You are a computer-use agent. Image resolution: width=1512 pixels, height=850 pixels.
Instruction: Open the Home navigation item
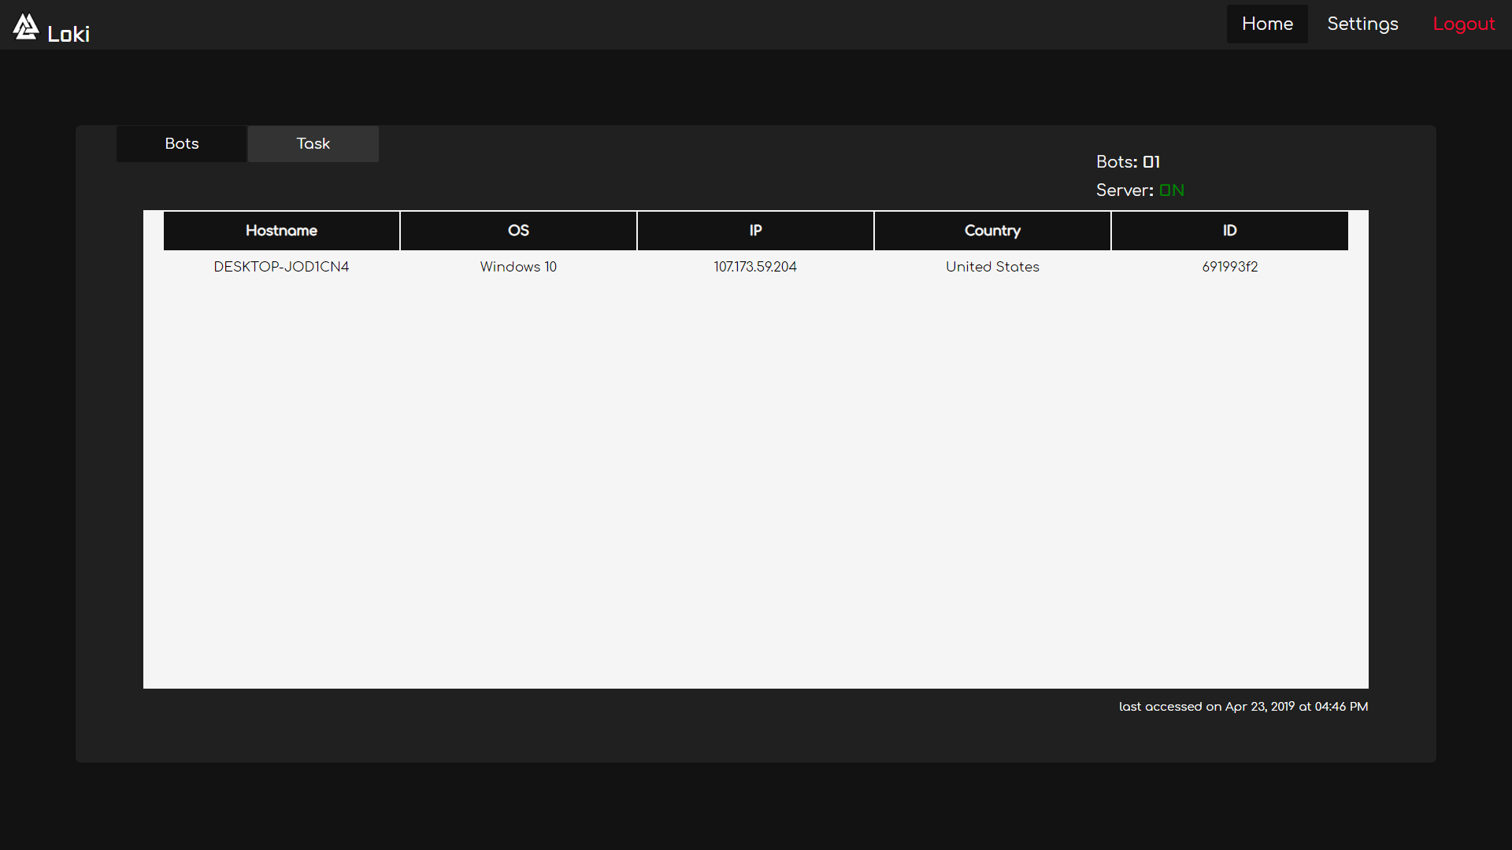pyautogui.click(x=1267, y=24)
